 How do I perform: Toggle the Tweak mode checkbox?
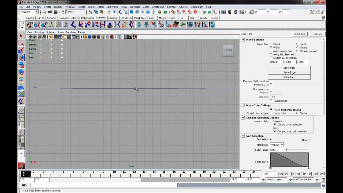(x=271, y=101)
